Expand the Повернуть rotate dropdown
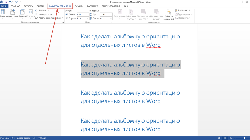The width and height of the screenshot is (250, 140). point(182,18)
